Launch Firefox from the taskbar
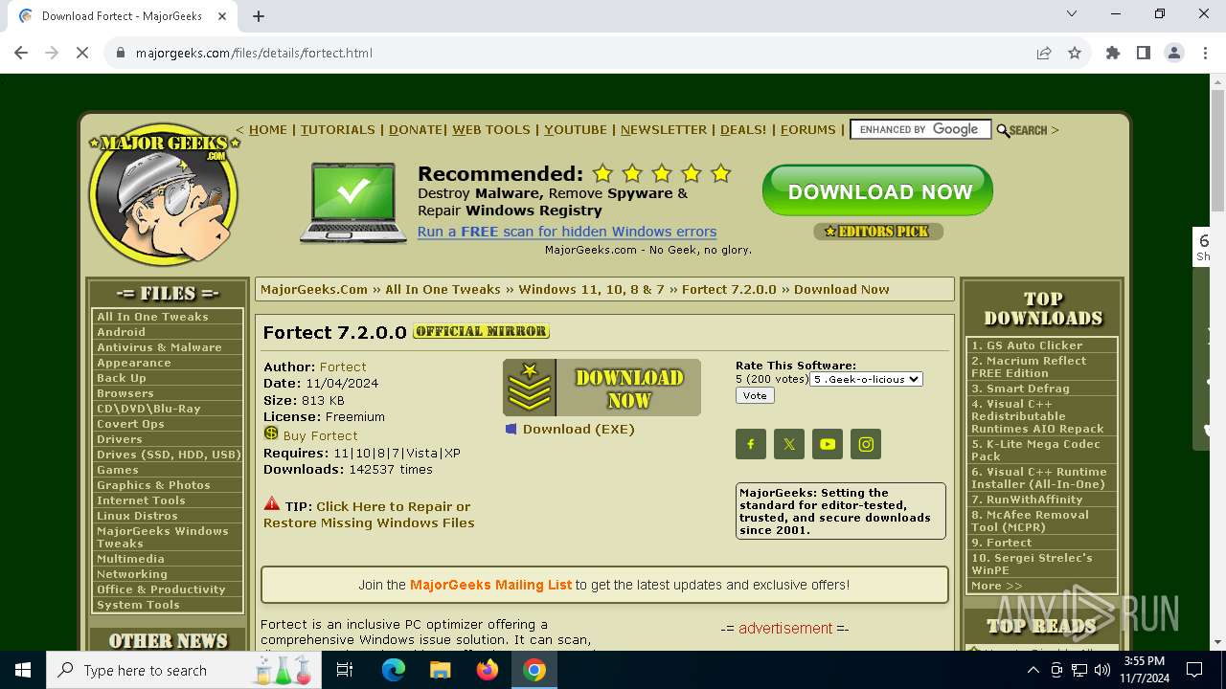This screenshot has width=1226, height=689. pos(488,670)
